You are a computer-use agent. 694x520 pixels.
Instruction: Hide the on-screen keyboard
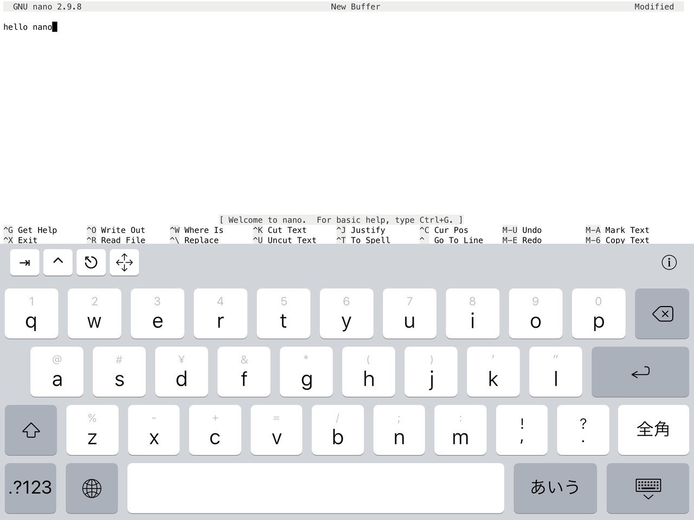(x=648, y=488)
